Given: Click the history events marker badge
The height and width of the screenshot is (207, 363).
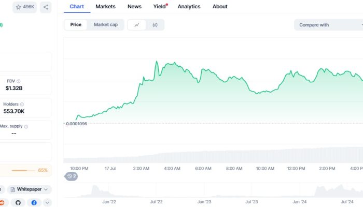Looking at the screenshot, I should click(72, 176).
